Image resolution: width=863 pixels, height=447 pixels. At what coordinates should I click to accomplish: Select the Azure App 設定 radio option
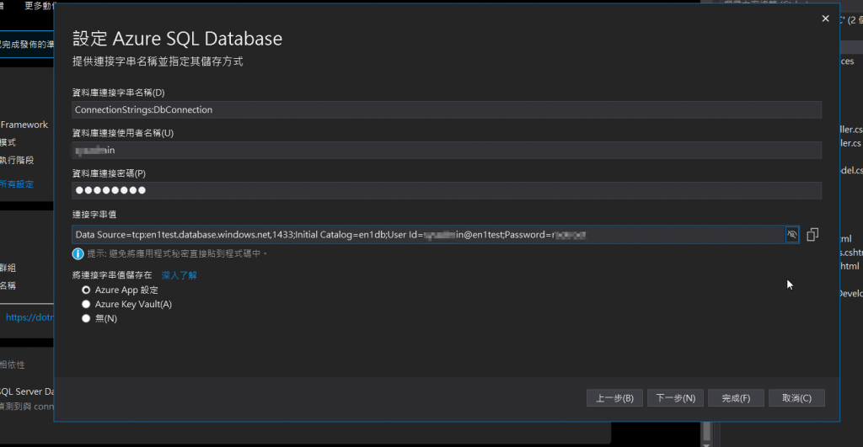click(86, 290)
